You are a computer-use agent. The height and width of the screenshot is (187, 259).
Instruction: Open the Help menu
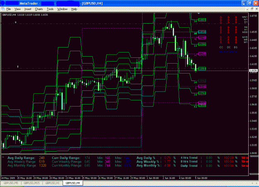[74, 9]
